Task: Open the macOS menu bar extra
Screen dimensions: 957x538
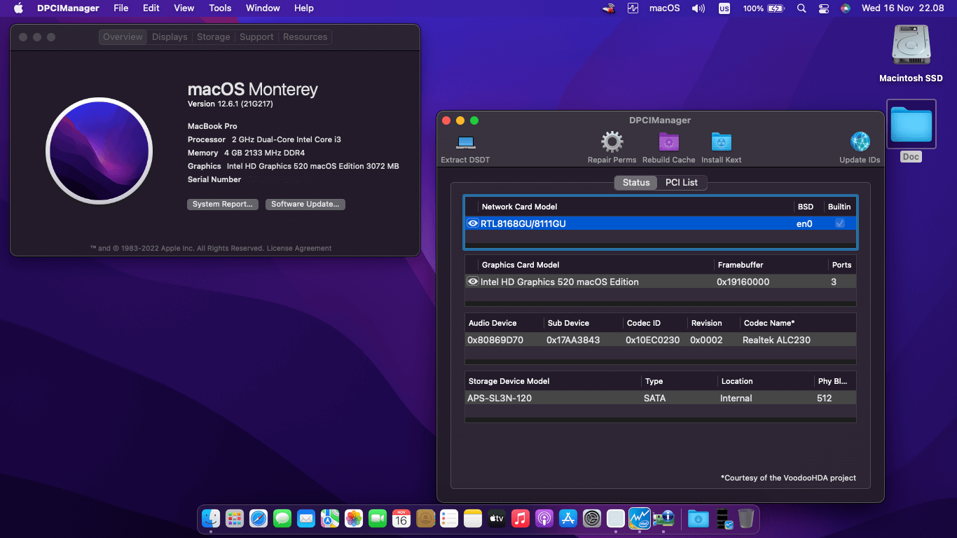Action: click(665, 8)
